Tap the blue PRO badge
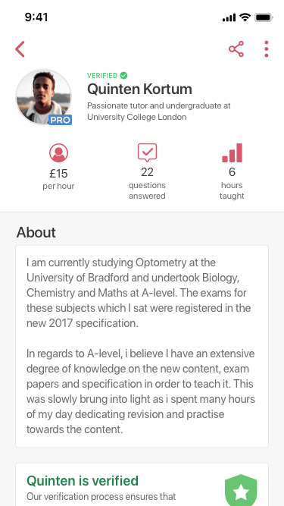284x506 pixels. pos(61,120)
